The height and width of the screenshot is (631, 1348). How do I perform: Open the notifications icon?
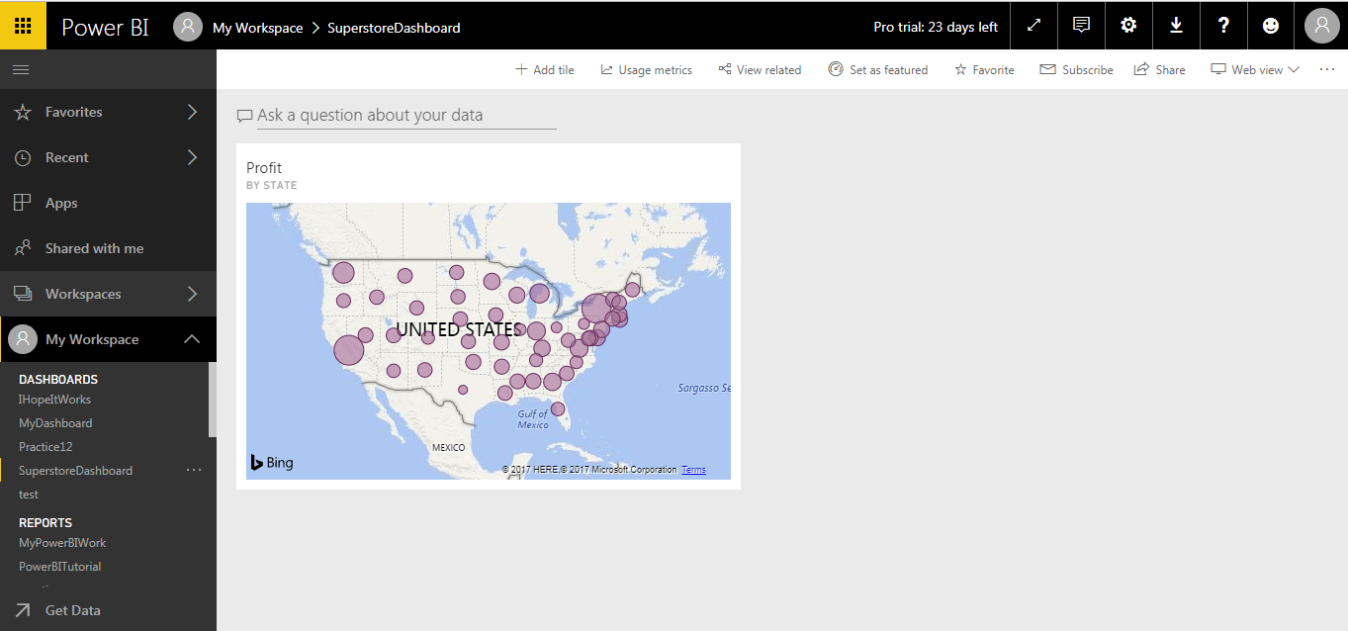click(x=1081, y=26)
